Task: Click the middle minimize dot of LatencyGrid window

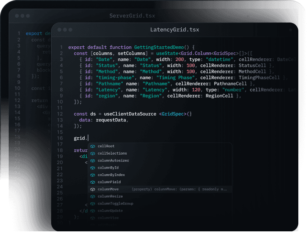Action: [65, 30]
